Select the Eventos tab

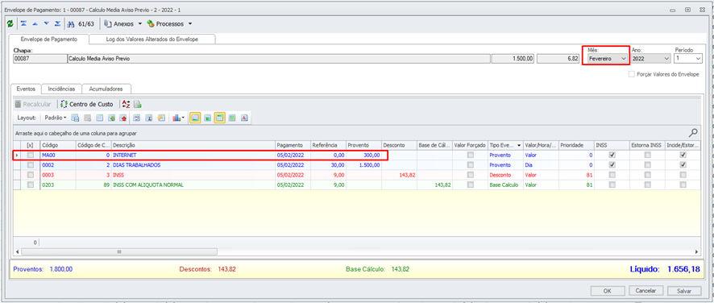coord(26,89)
